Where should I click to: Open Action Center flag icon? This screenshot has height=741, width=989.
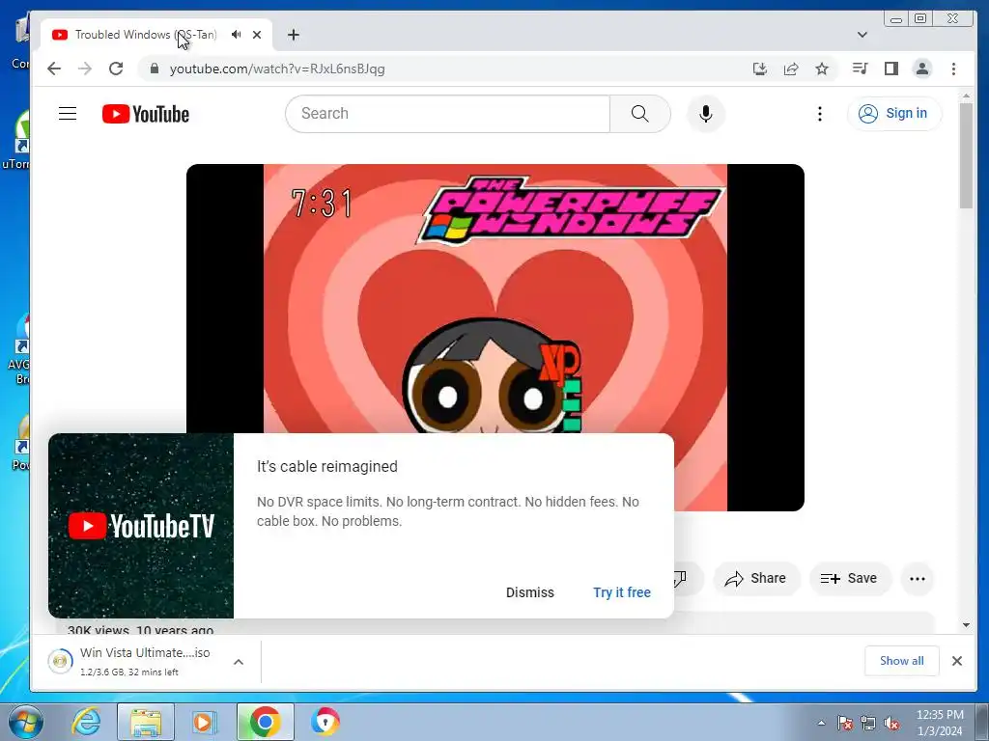[845, 724]
